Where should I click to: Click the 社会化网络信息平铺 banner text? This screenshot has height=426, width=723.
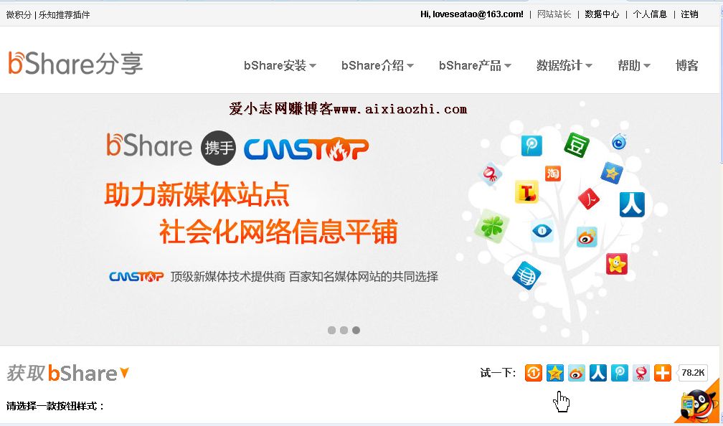pos(278,231)
